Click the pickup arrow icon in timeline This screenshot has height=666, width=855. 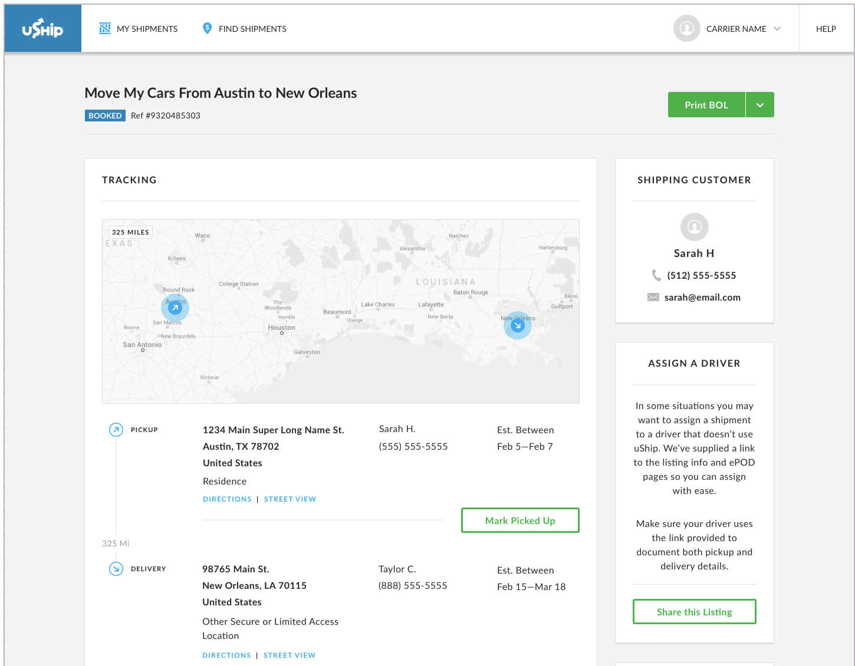pos(116,430)
